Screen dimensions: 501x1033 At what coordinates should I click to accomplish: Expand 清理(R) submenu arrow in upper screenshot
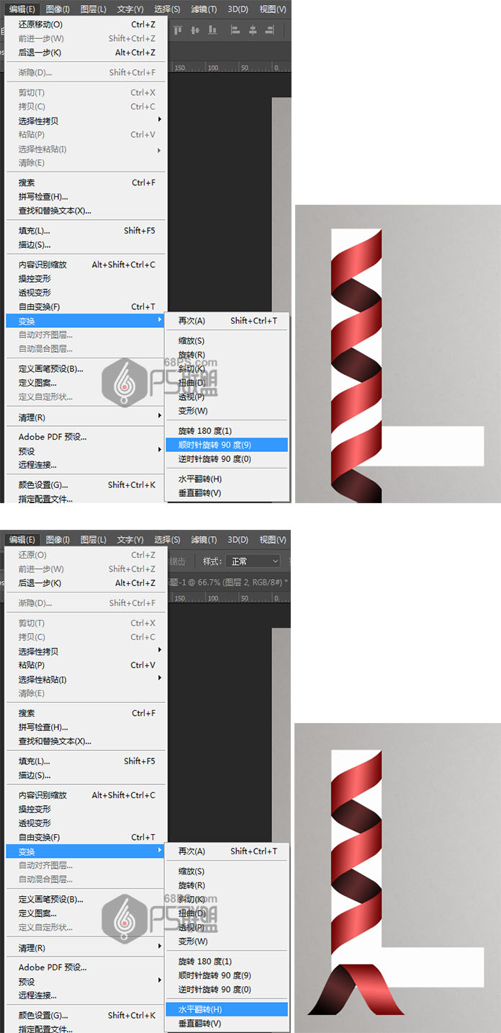click(159, 417)
